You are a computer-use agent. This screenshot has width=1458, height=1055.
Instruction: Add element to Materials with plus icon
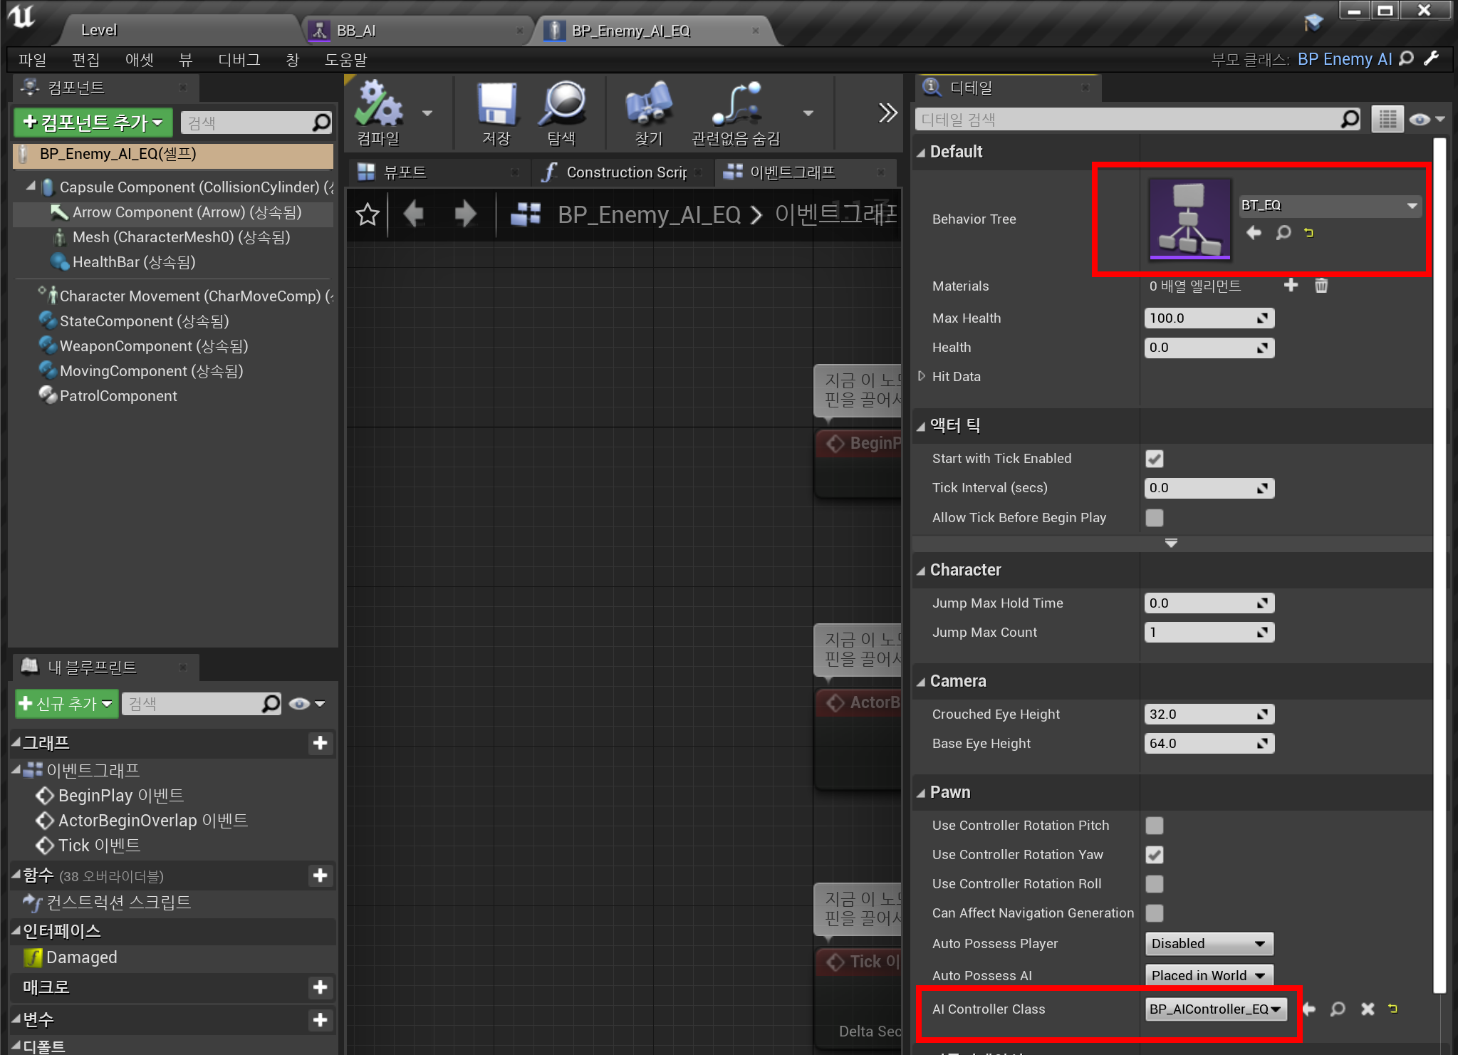(x=1291, y=286)
